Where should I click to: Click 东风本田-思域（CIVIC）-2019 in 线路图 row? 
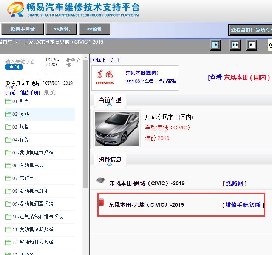147,183
